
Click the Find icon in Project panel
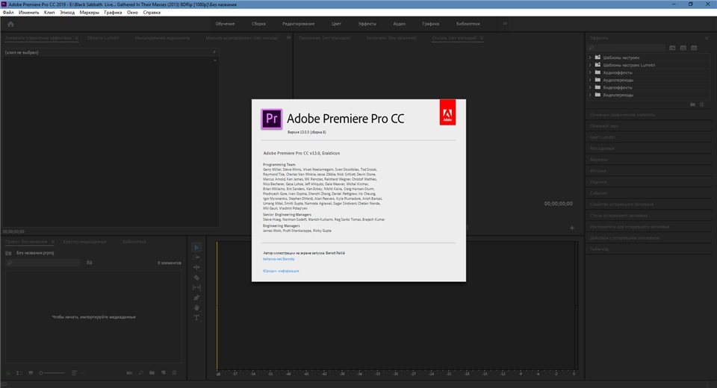click(141, 373)
